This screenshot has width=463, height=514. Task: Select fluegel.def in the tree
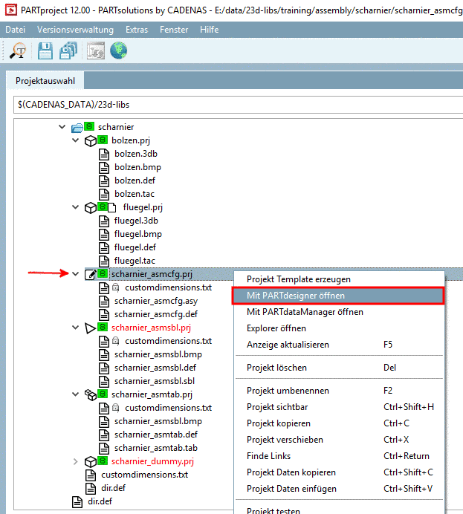[x=135, y=247]
